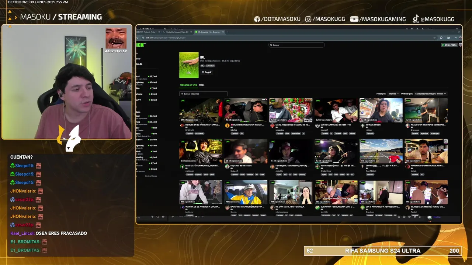Click smashdota channel name
Image resolution: width=472 pixels, height=265 pixels.
(280, 130)
